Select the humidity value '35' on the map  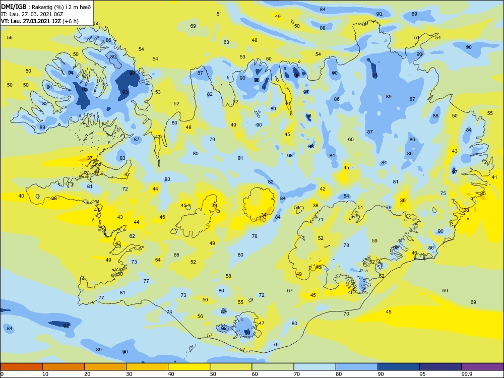point(483,193)
